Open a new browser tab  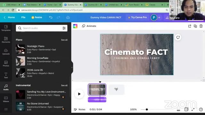[168, 5]
